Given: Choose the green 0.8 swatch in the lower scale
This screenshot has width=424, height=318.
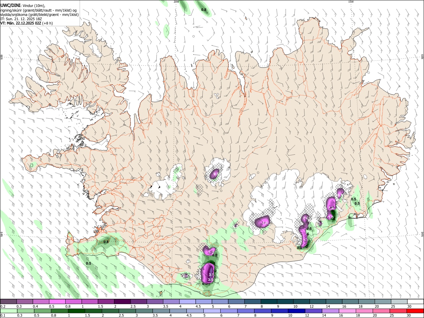Looking at the screenshot, I should coord(60,311).
